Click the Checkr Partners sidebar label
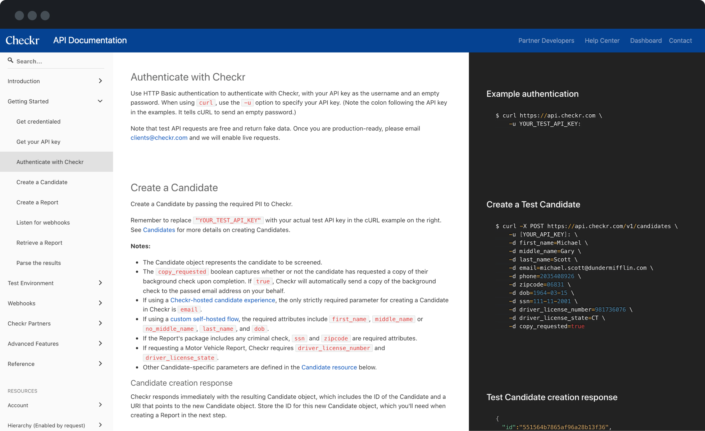The height and width of the screenshot is (431, 705). click(29, 323)
